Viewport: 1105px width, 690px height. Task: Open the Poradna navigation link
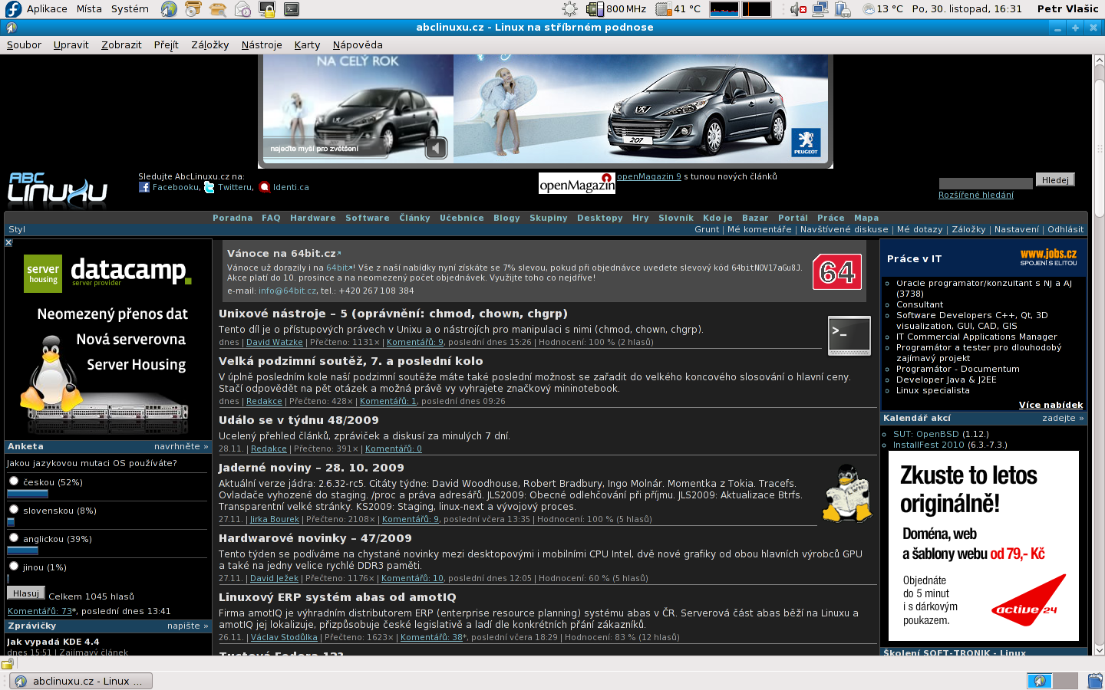(233, 218)
